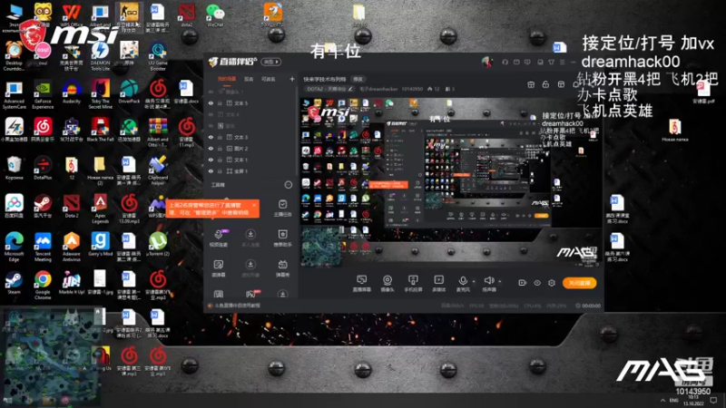
Task: Mute the speaker icon in bottom bar
Action: pyautogui.click(x=488, y=280)
